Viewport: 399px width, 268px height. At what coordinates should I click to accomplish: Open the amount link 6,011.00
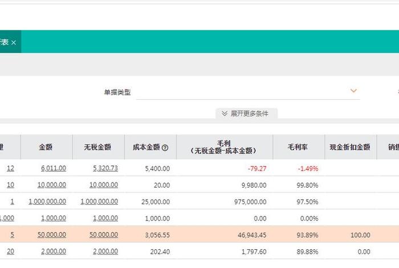click(x=54, y=168)
